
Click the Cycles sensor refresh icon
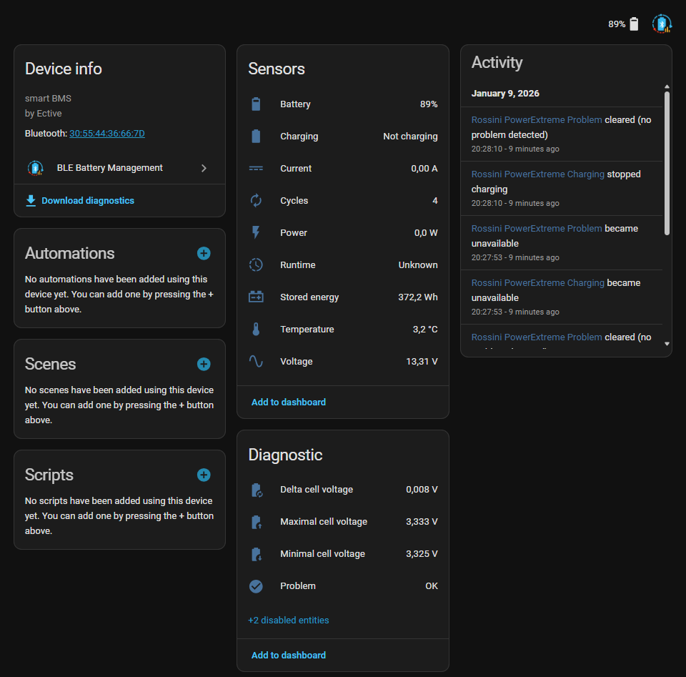256,201
